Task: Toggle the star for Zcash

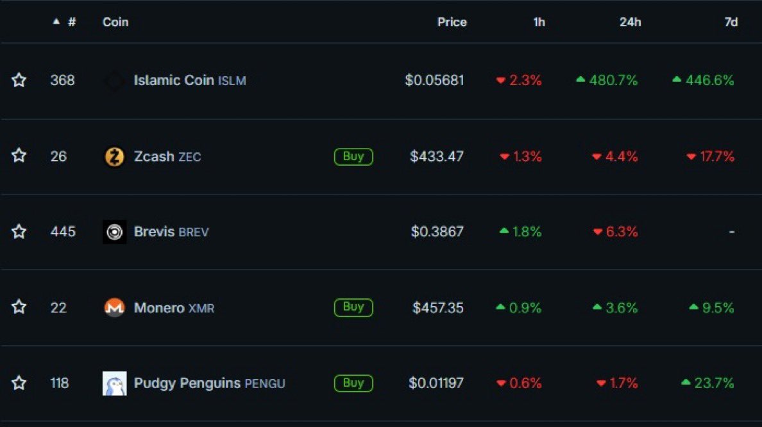Action: 19,156
